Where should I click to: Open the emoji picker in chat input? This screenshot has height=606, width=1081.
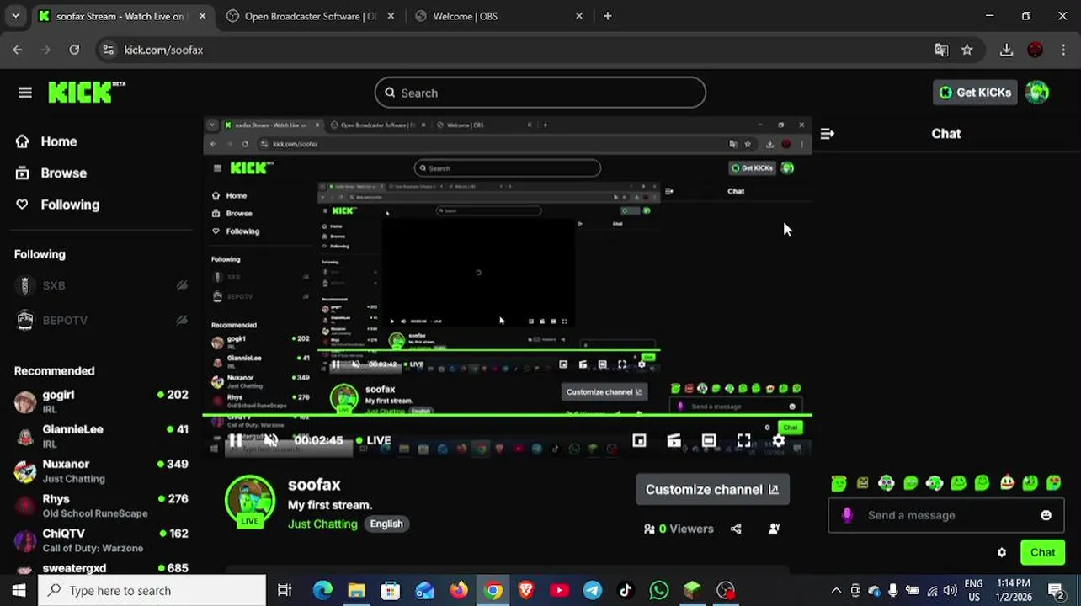point(1046,515)
